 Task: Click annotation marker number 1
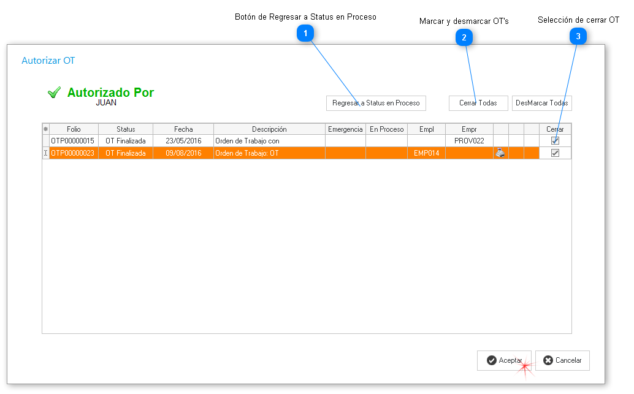[x=305, y=34]
